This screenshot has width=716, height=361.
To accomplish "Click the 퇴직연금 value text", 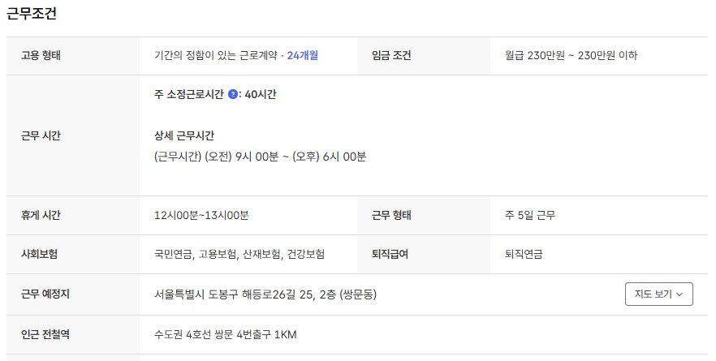I will click(x=524, y=254).
